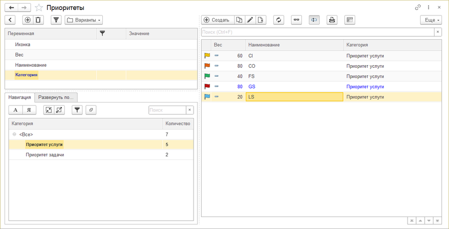Mark for deletion using the crossed document icon

(x=261, y=20)
